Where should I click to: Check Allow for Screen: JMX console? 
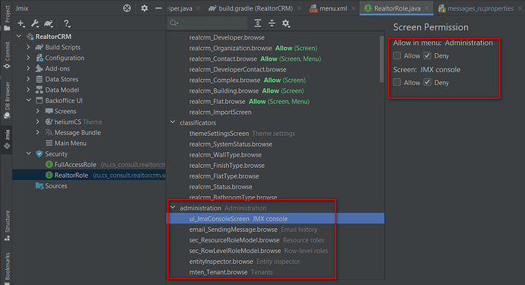tap(397, 82)
